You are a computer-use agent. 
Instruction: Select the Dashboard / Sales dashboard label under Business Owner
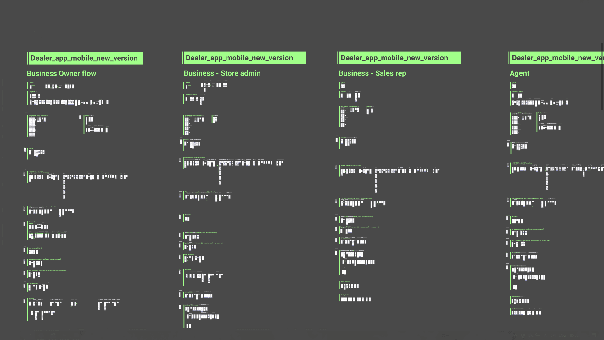click(38, 115)
